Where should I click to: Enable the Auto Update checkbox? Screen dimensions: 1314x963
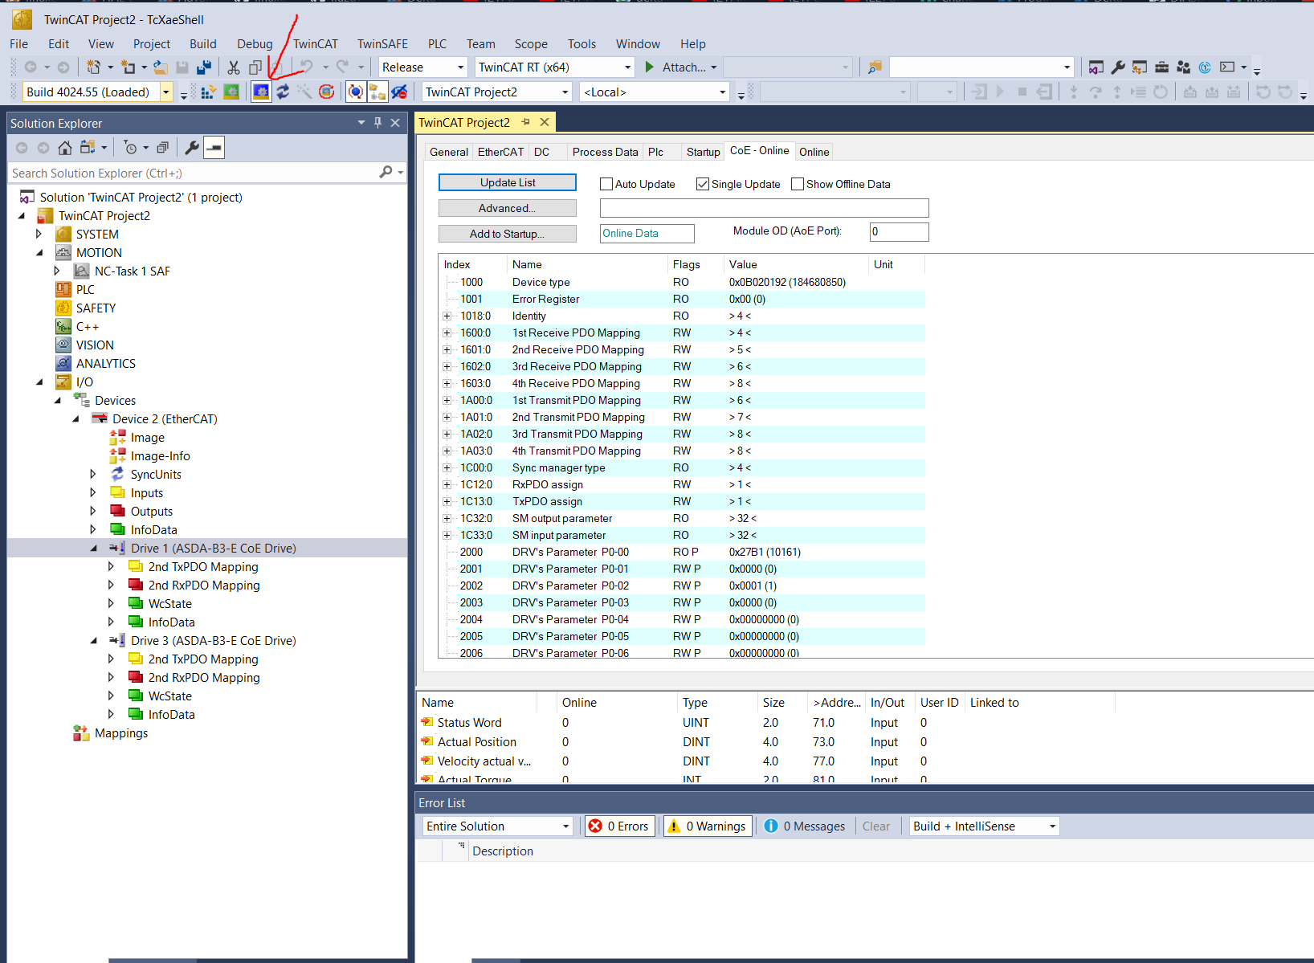tap(606, 184)
